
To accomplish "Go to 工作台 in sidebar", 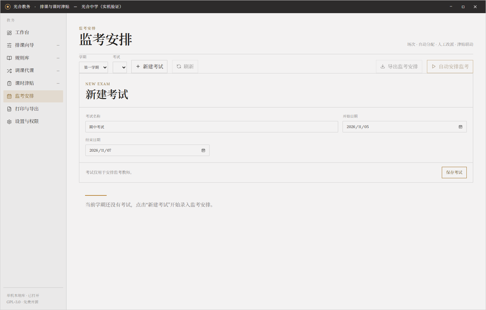I will [x=33, y=32].
